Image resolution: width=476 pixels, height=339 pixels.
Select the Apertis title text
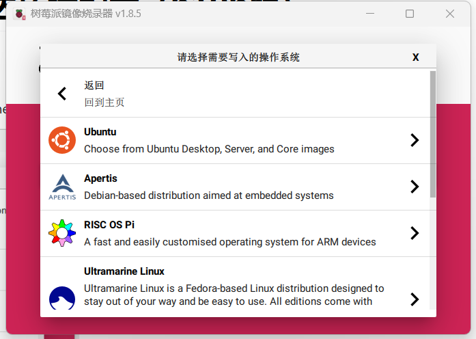100,178
